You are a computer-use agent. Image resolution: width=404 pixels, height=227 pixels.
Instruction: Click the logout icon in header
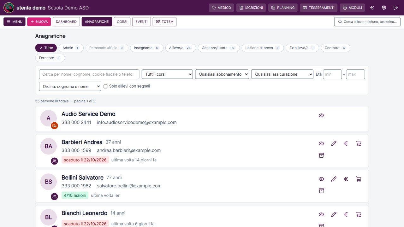click(396, 8)
